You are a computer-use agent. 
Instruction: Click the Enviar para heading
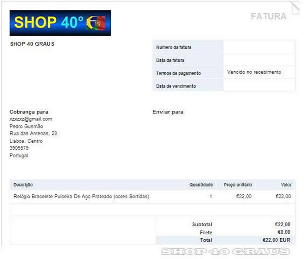[x=168, y=112]
